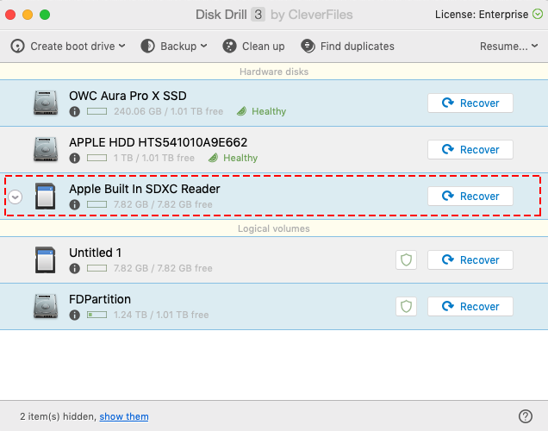Click the Find duplicates toolbar icon
The height and width of the screenshot is (431, 548).
click(x=308, y=47)
